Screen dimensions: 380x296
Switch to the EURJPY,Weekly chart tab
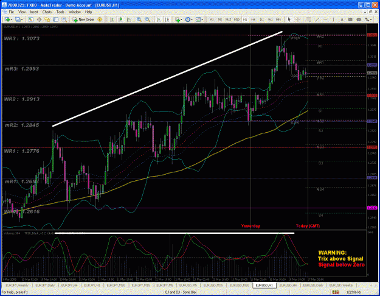(x=17, y=285)
